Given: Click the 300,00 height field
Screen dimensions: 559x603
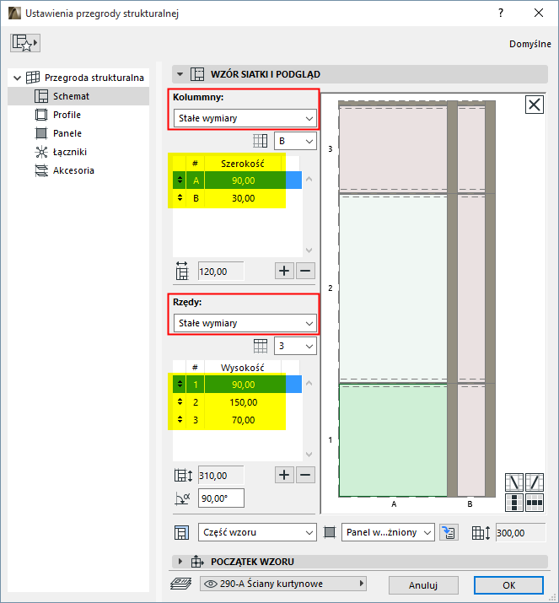Looking at the screenshot, I should pyautogui.click(x=520, y=533).
